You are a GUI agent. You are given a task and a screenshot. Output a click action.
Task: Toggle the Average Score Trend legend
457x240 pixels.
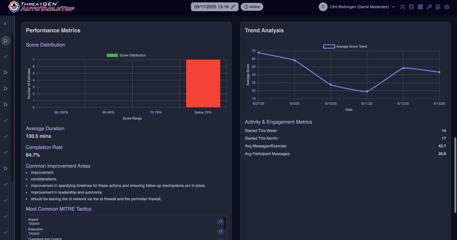(345, 46)
